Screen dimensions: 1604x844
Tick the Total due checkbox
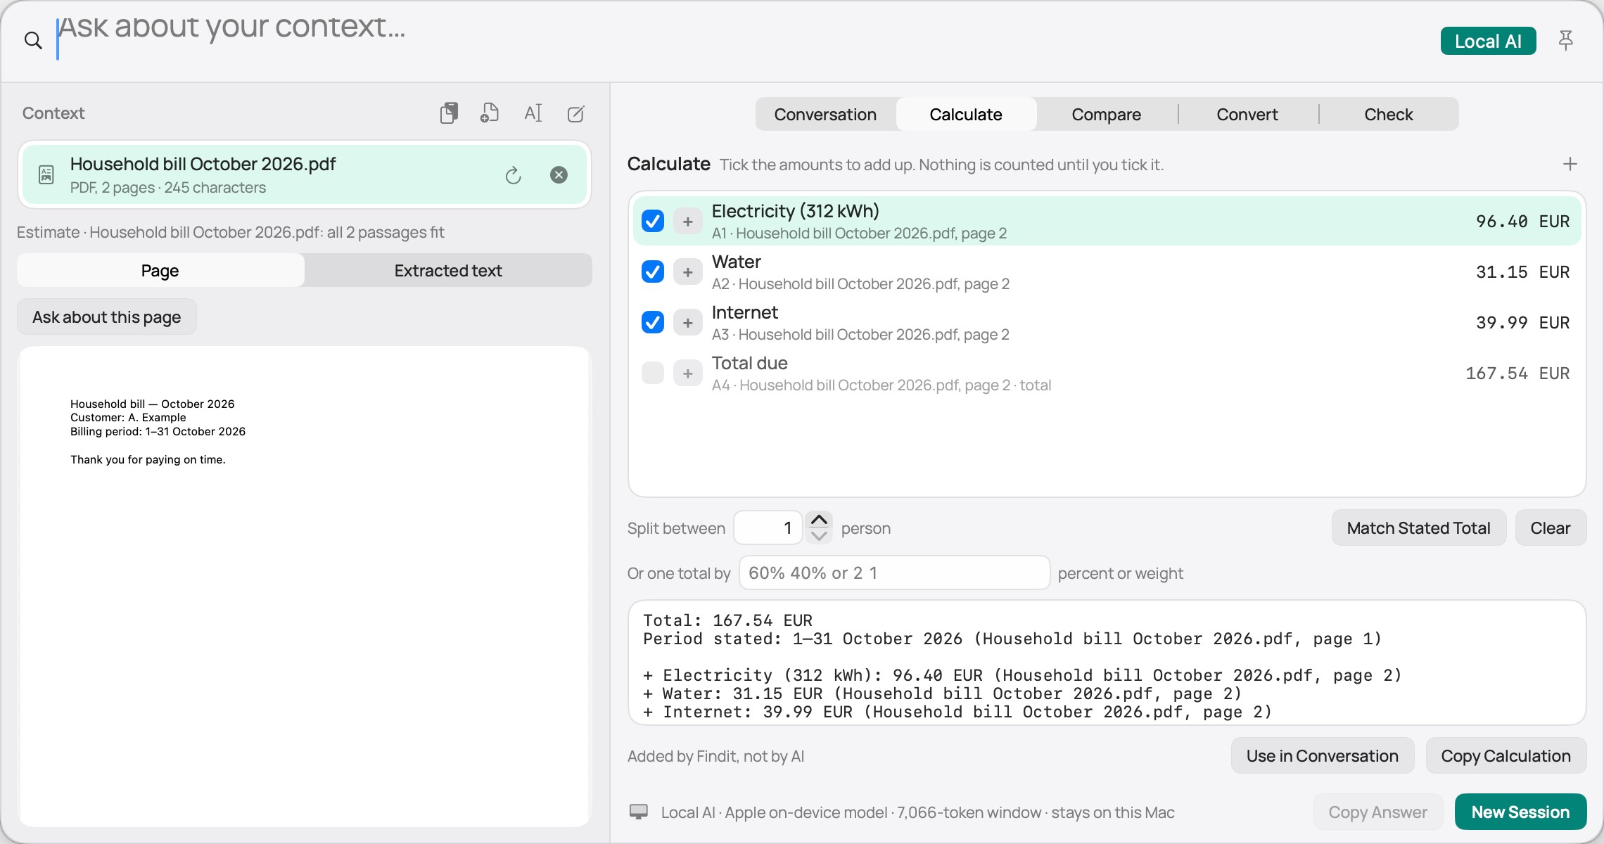click(653, 373)
